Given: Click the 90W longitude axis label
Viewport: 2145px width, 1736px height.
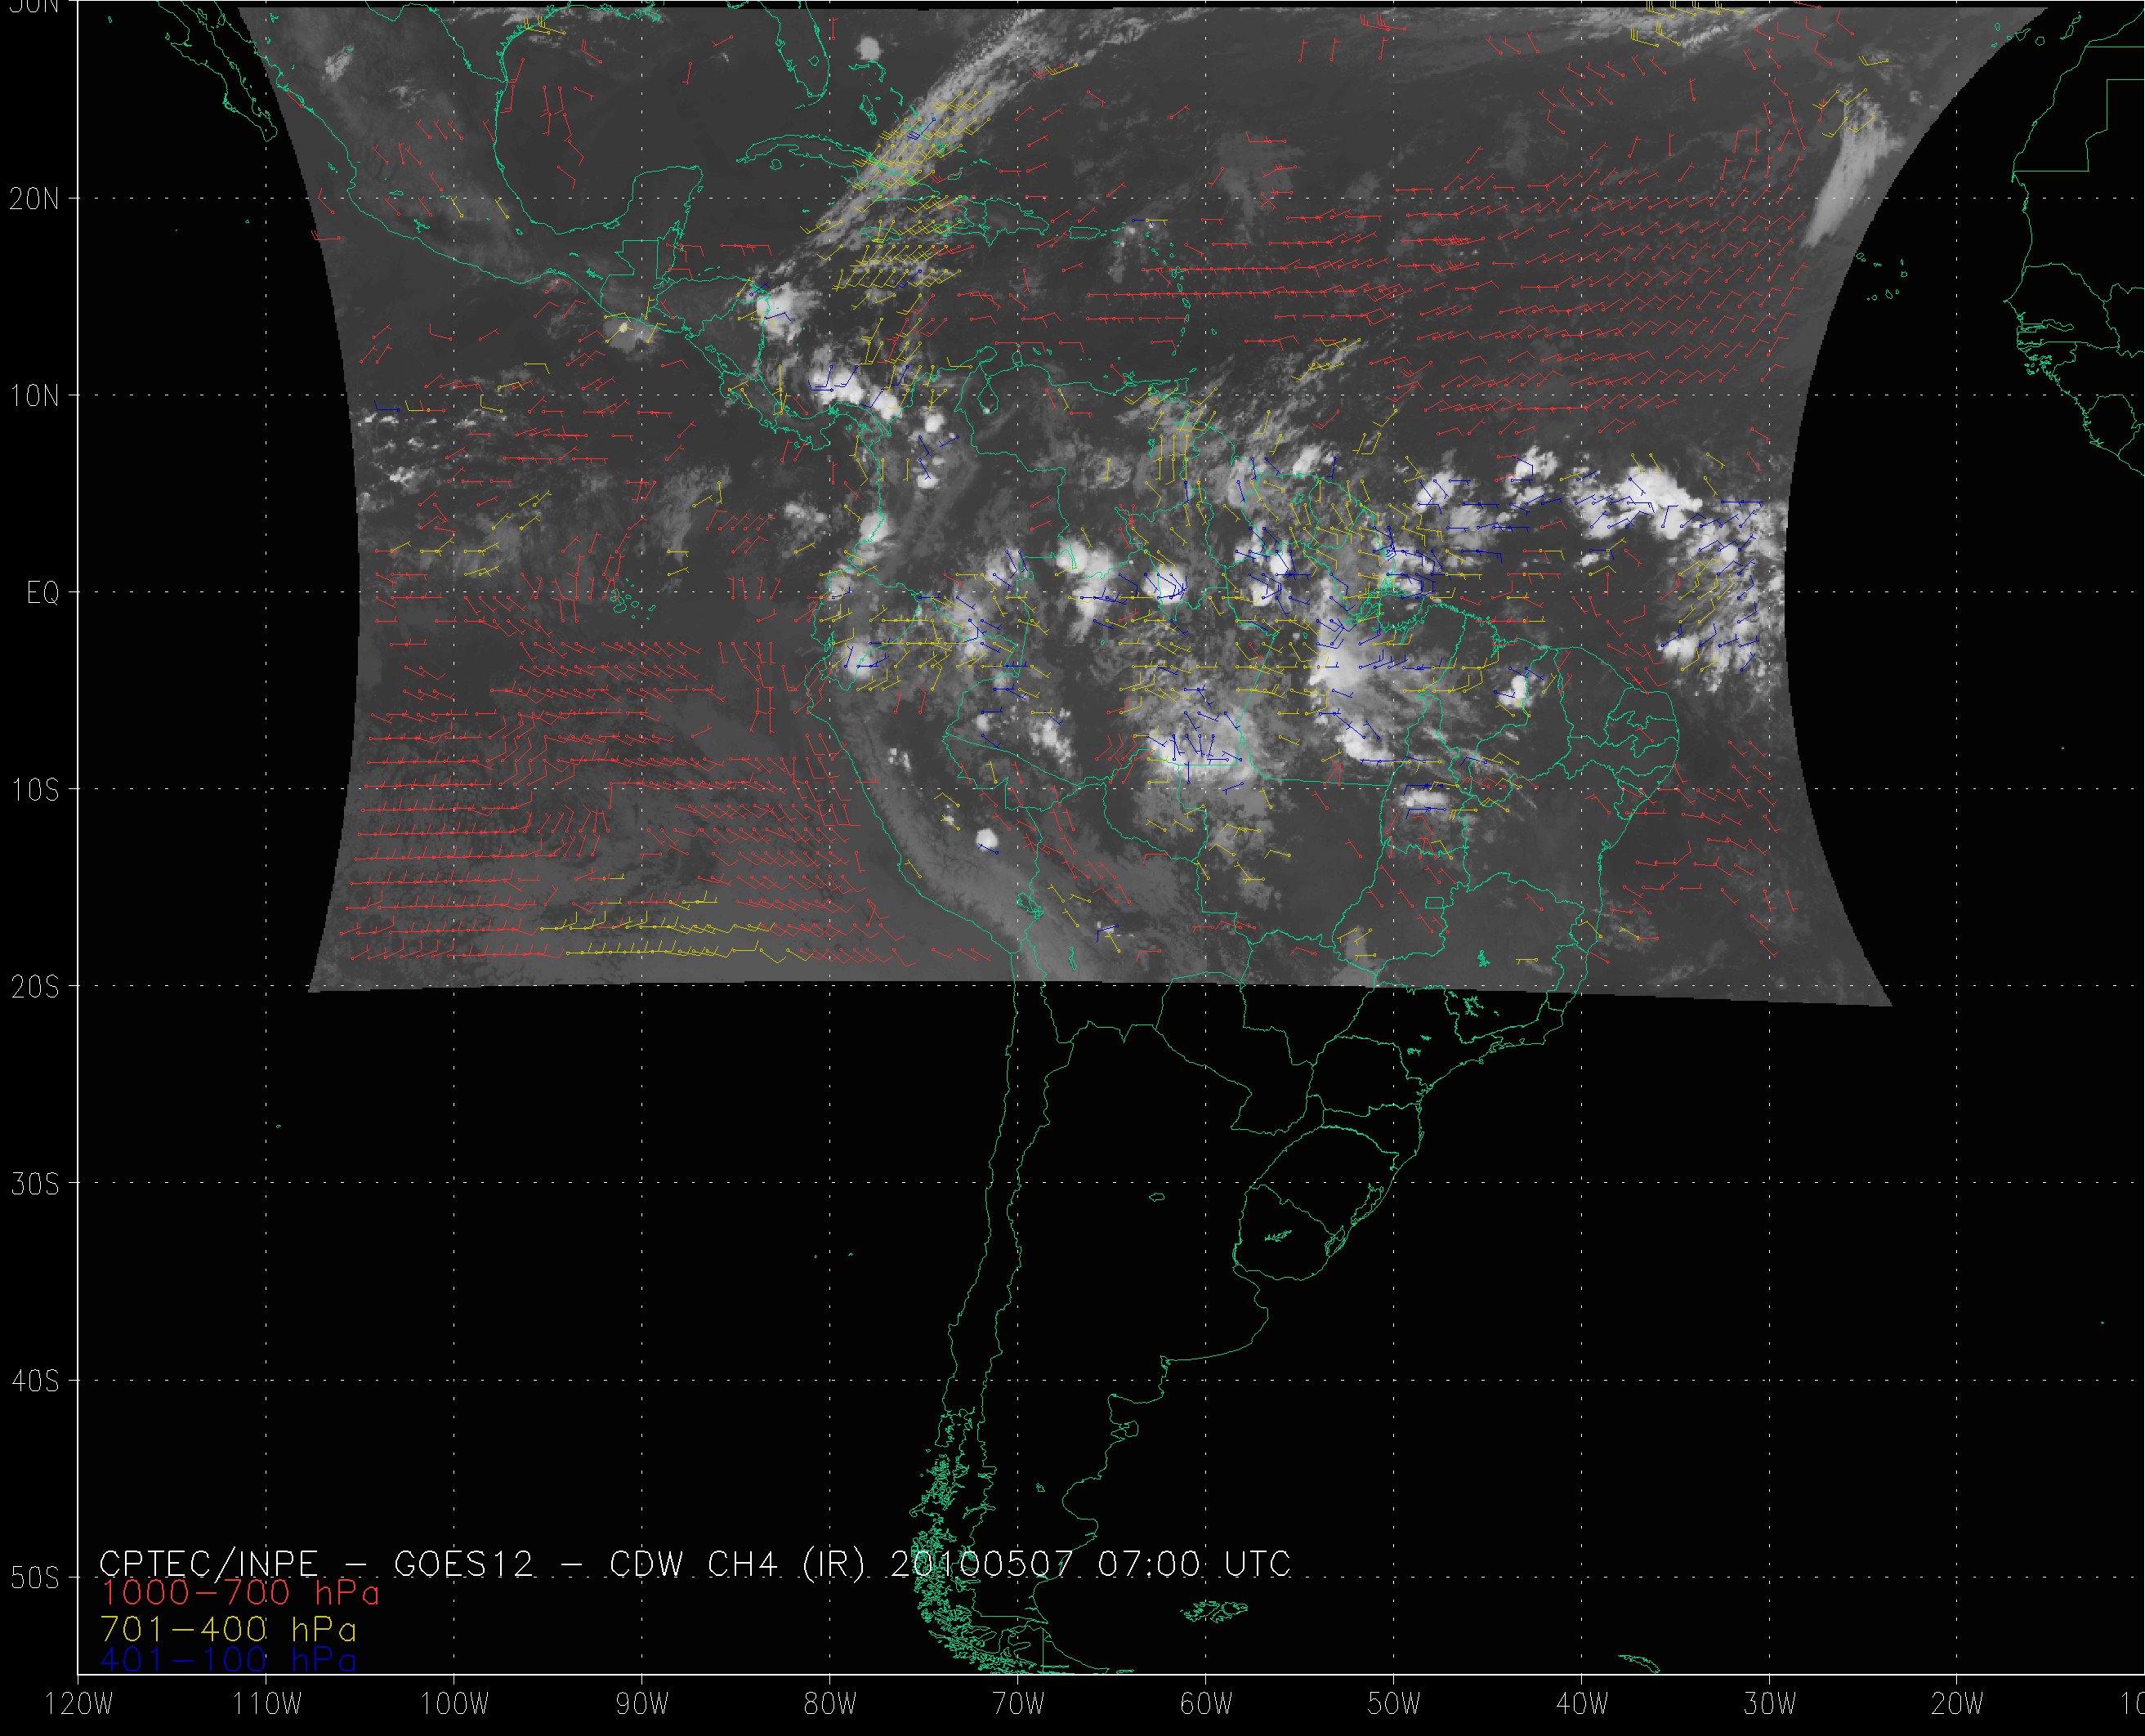Looking at the screenshot, I should click(642, 1705).
